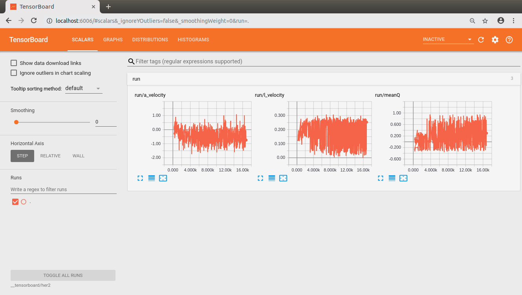Viewport: 522px width, 295px height.
Task: Click TOGGLE ALL RUNS button
Action: (63, 275)
